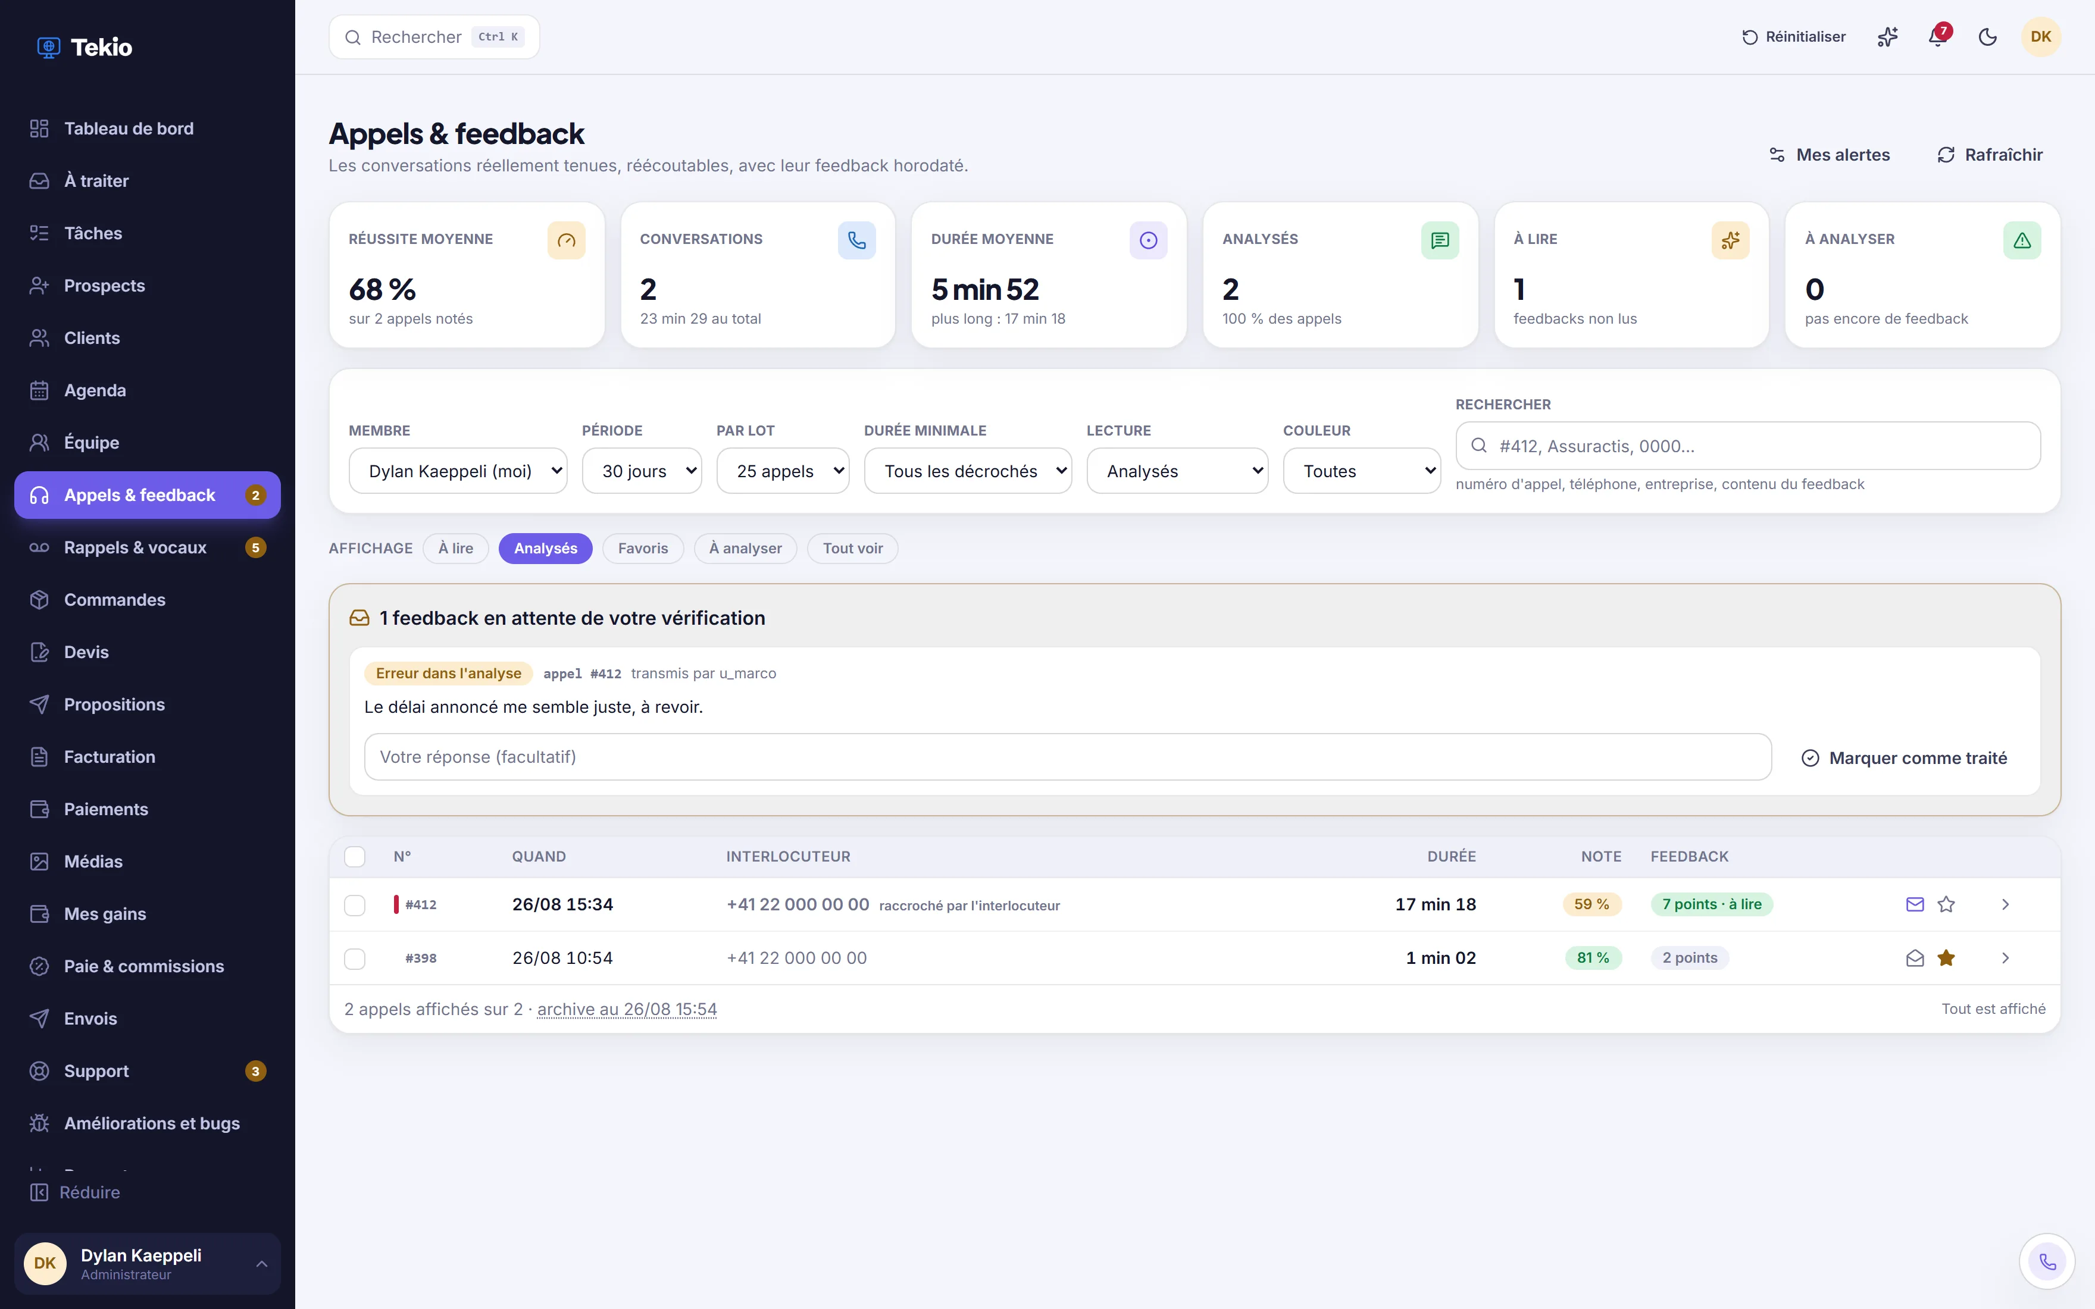Click the Rappels & vocaux voicemail icon
Screen dimensions: 2095x1309
[39, 548]
